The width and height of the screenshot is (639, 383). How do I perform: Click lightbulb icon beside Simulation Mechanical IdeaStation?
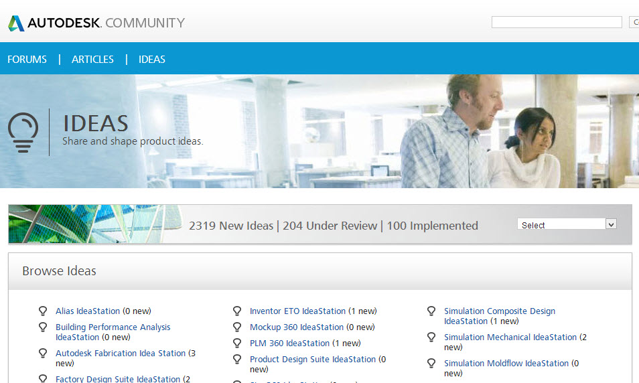(431, 337)
